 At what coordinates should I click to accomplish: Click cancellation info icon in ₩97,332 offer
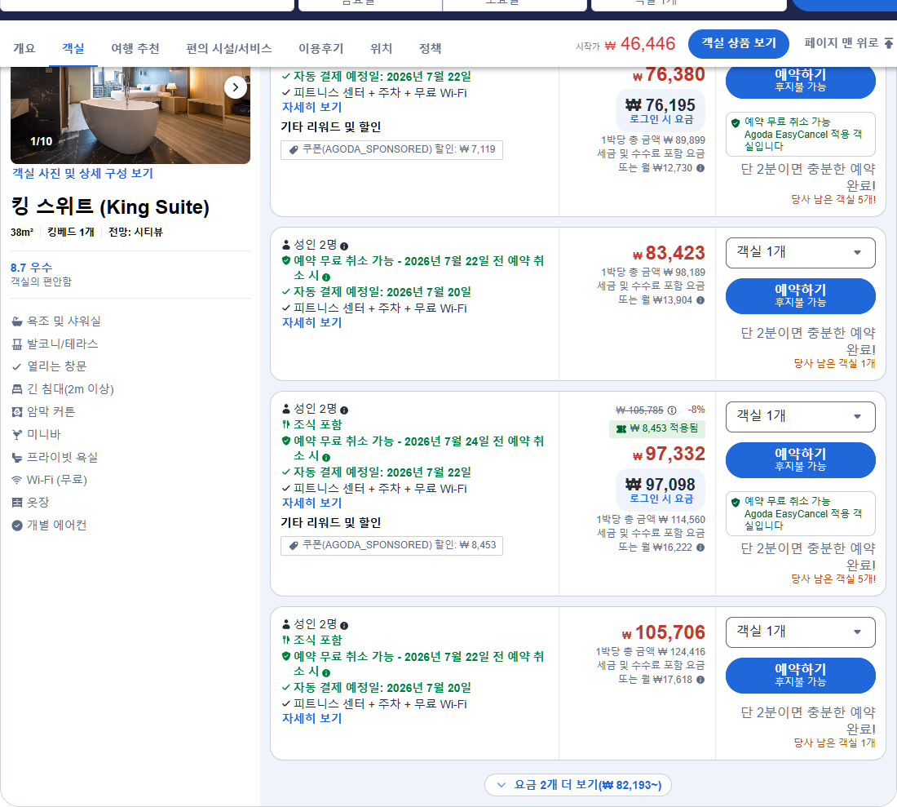tap(326, 457)
